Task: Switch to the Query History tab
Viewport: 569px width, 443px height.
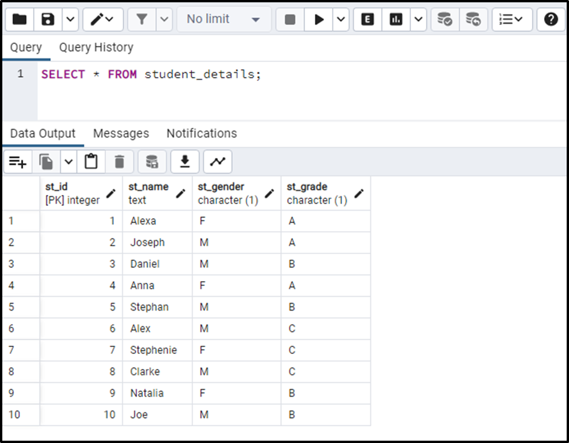Action: 96,47
